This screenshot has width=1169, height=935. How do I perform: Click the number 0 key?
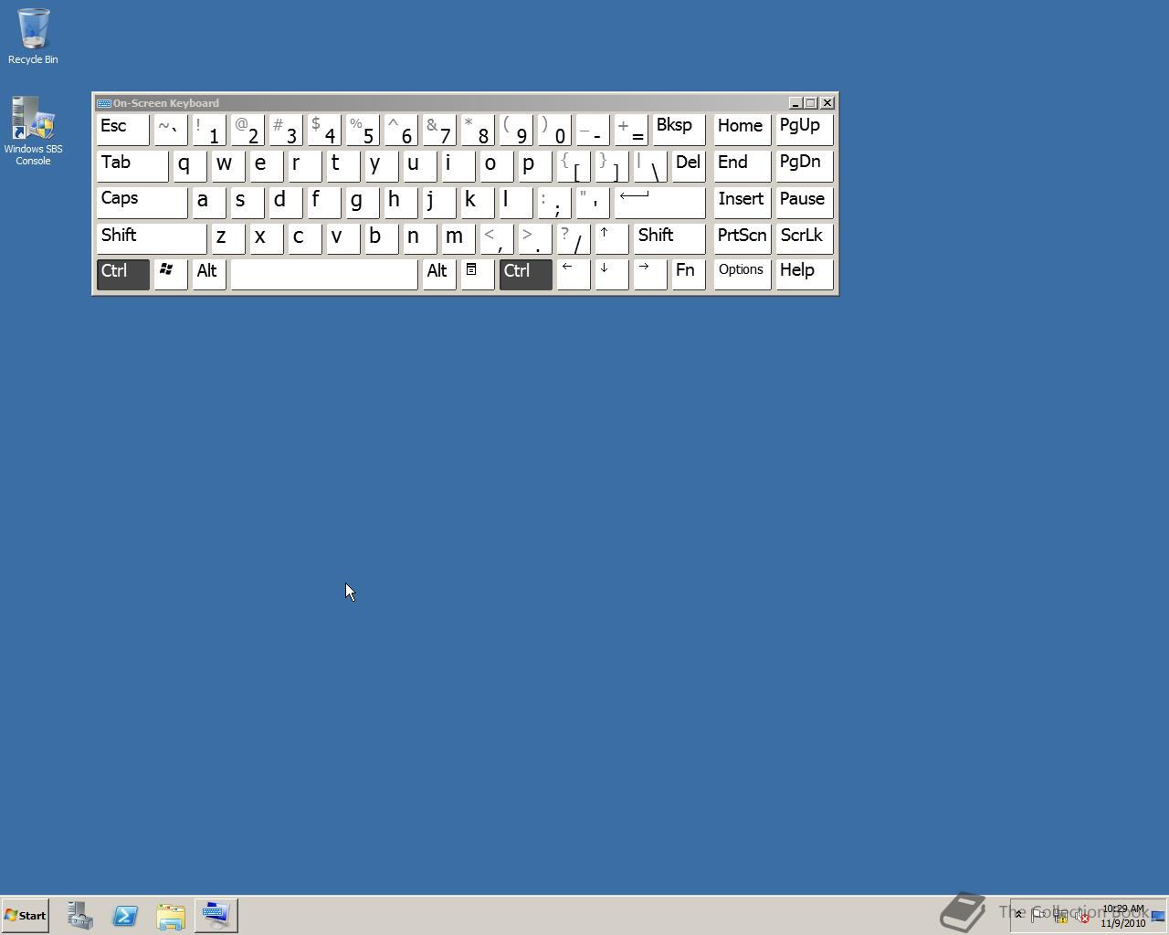coord(554,129)
